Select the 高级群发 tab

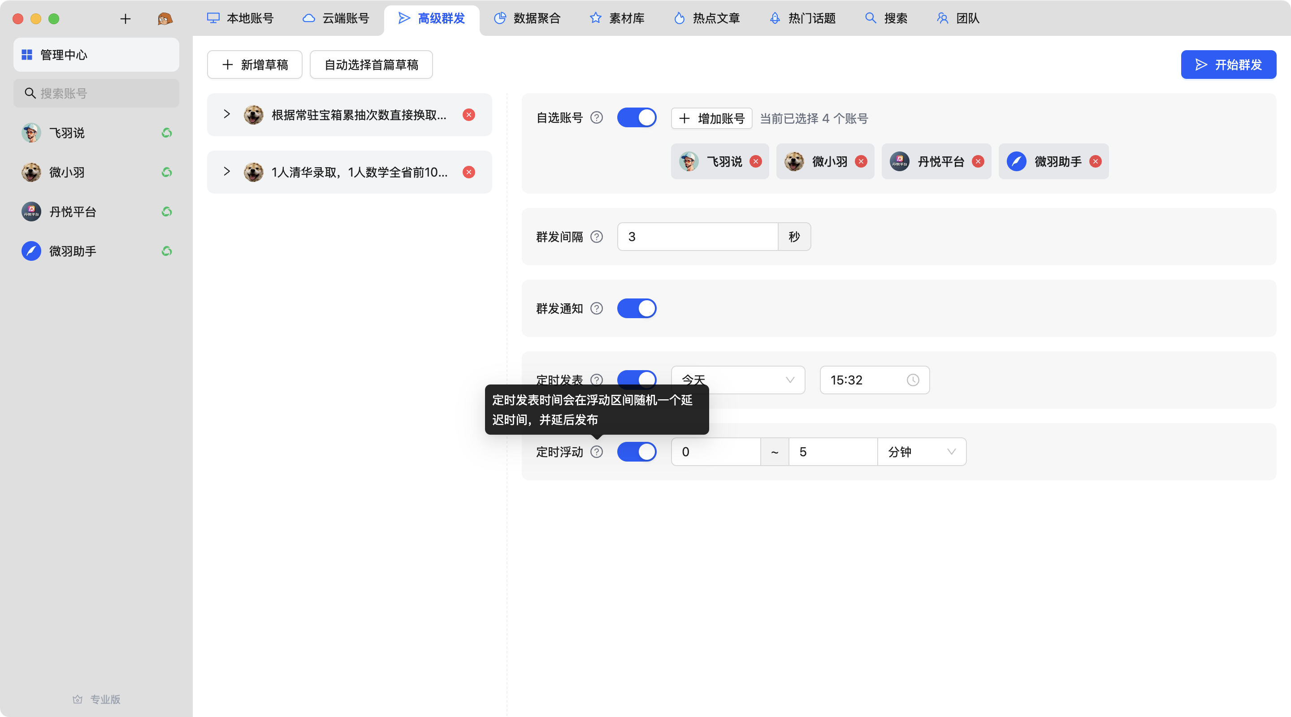click(432, 18)
